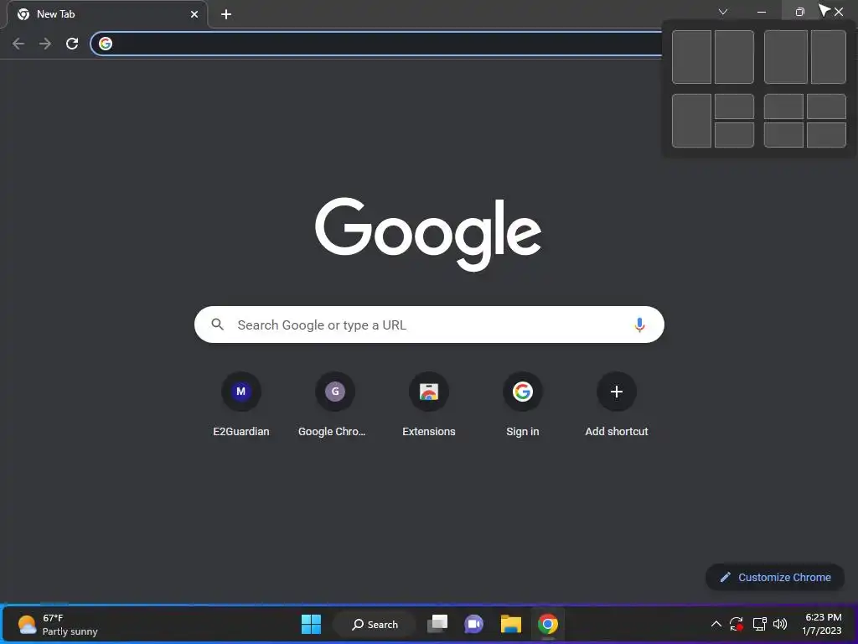Click the Add shortcut tile
Image resolution: width=858 pixels, height=644 pixels.
click(617, 404)
